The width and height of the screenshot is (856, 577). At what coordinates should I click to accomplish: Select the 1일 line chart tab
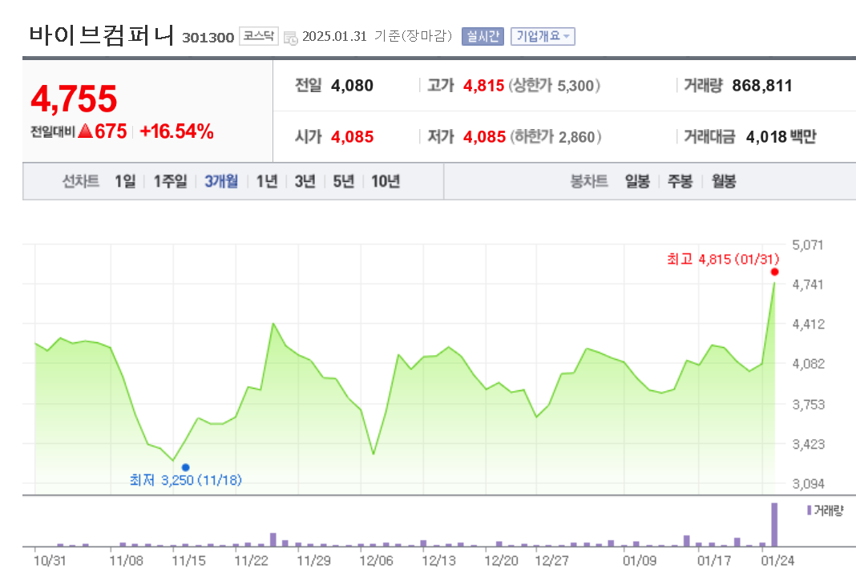(125, 181)
